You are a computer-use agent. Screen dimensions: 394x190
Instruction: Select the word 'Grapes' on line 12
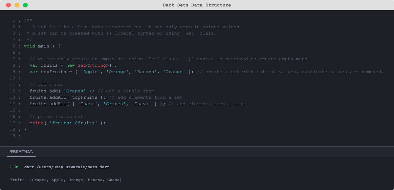(75, 91)
